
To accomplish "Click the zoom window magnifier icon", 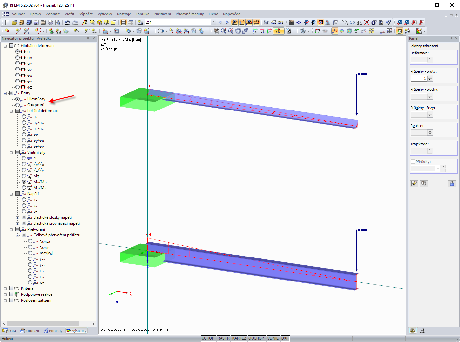I will (223, 31).
